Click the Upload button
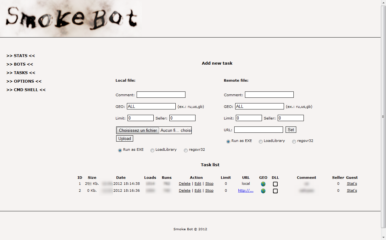This screenshot has height=240, width=386. [125, 138]
